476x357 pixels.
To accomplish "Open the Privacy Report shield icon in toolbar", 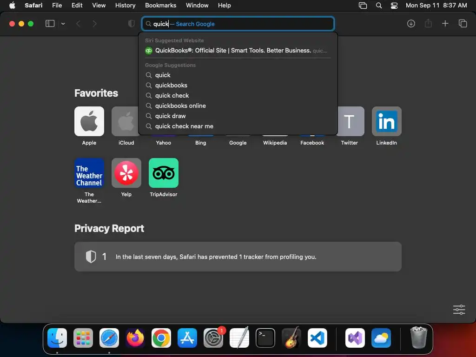I will (x=132, y=24).
